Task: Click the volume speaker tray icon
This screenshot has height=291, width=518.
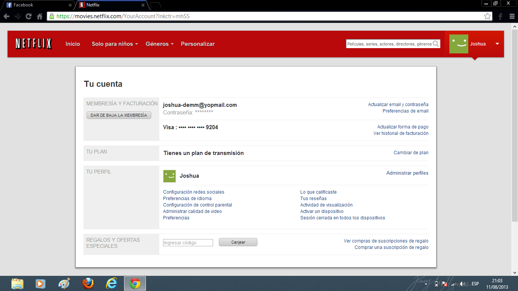Action: (462, 284)
